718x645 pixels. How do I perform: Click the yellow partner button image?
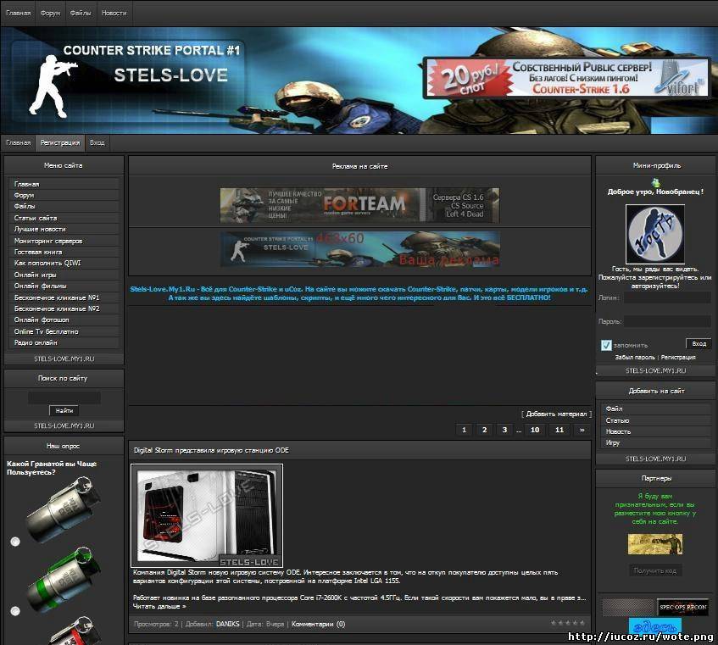click(654, 544)
